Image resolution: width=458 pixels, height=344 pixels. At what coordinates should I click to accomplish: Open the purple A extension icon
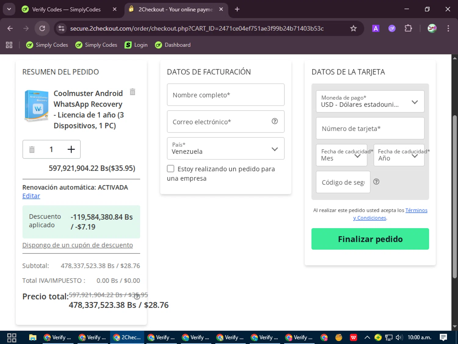pyautogui.click(x=376, y=28)
